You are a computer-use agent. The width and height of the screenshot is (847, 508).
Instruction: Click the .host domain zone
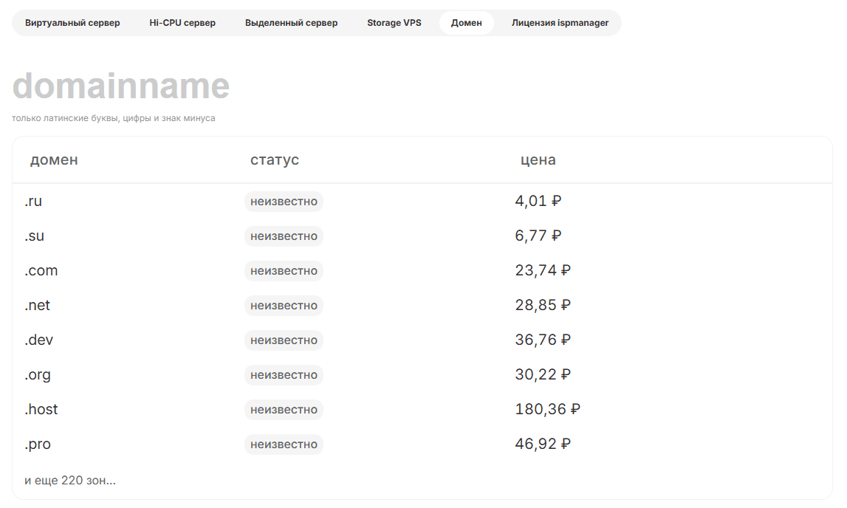pyautogui.click(x=41, y=410)
